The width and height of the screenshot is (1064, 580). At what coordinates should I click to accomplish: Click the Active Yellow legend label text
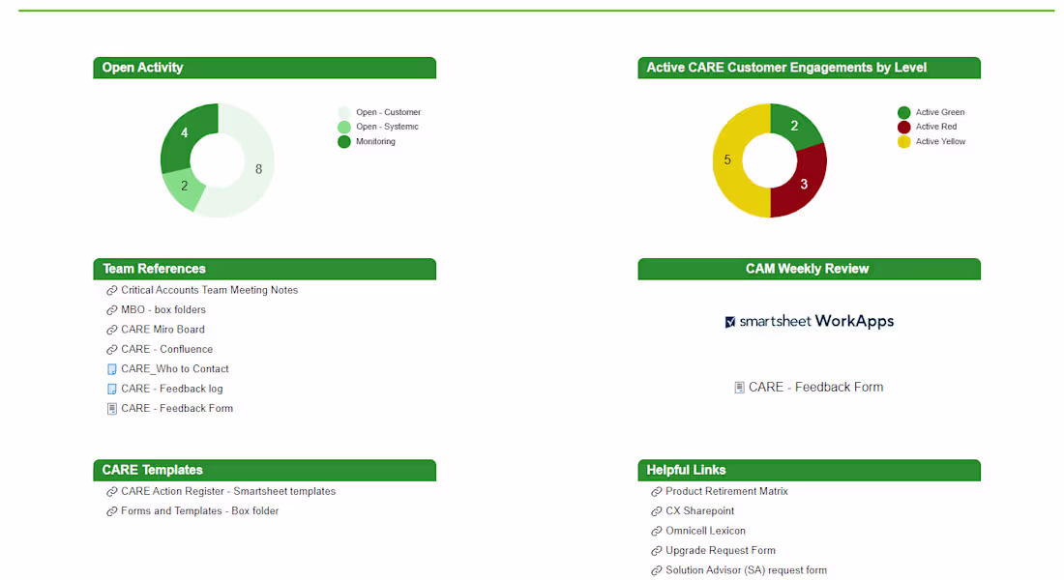(x=940, y=142)
